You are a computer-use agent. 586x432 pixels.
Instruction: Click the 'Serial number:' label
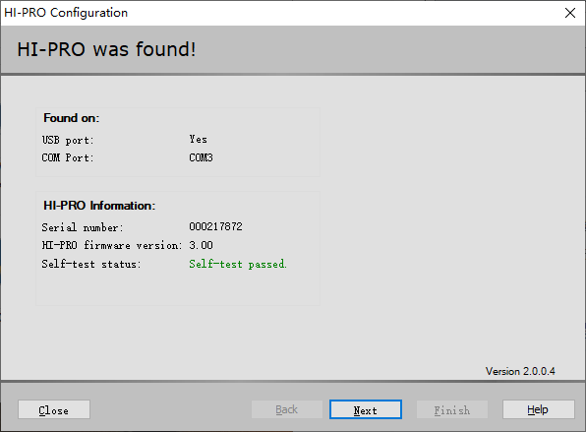point(83,227)
